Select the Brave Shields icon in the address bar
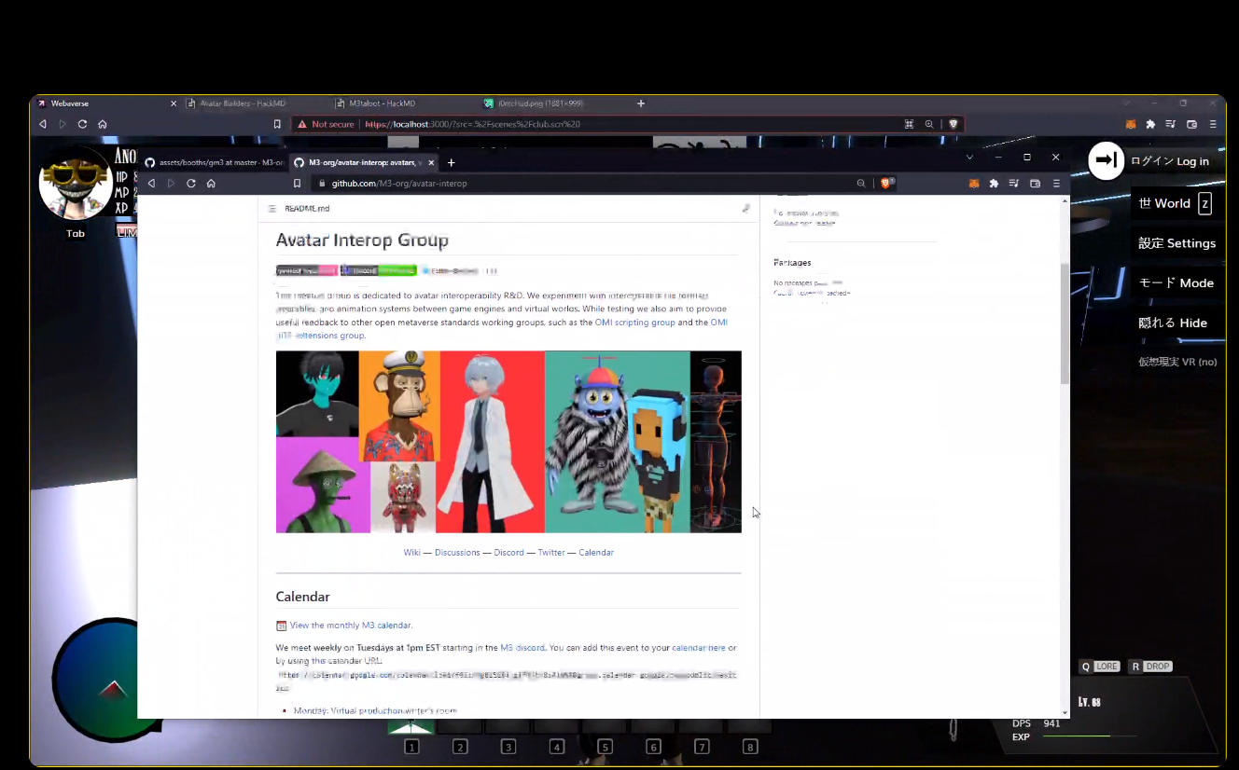Viewport: 1239px width, 770px height. 884,183
